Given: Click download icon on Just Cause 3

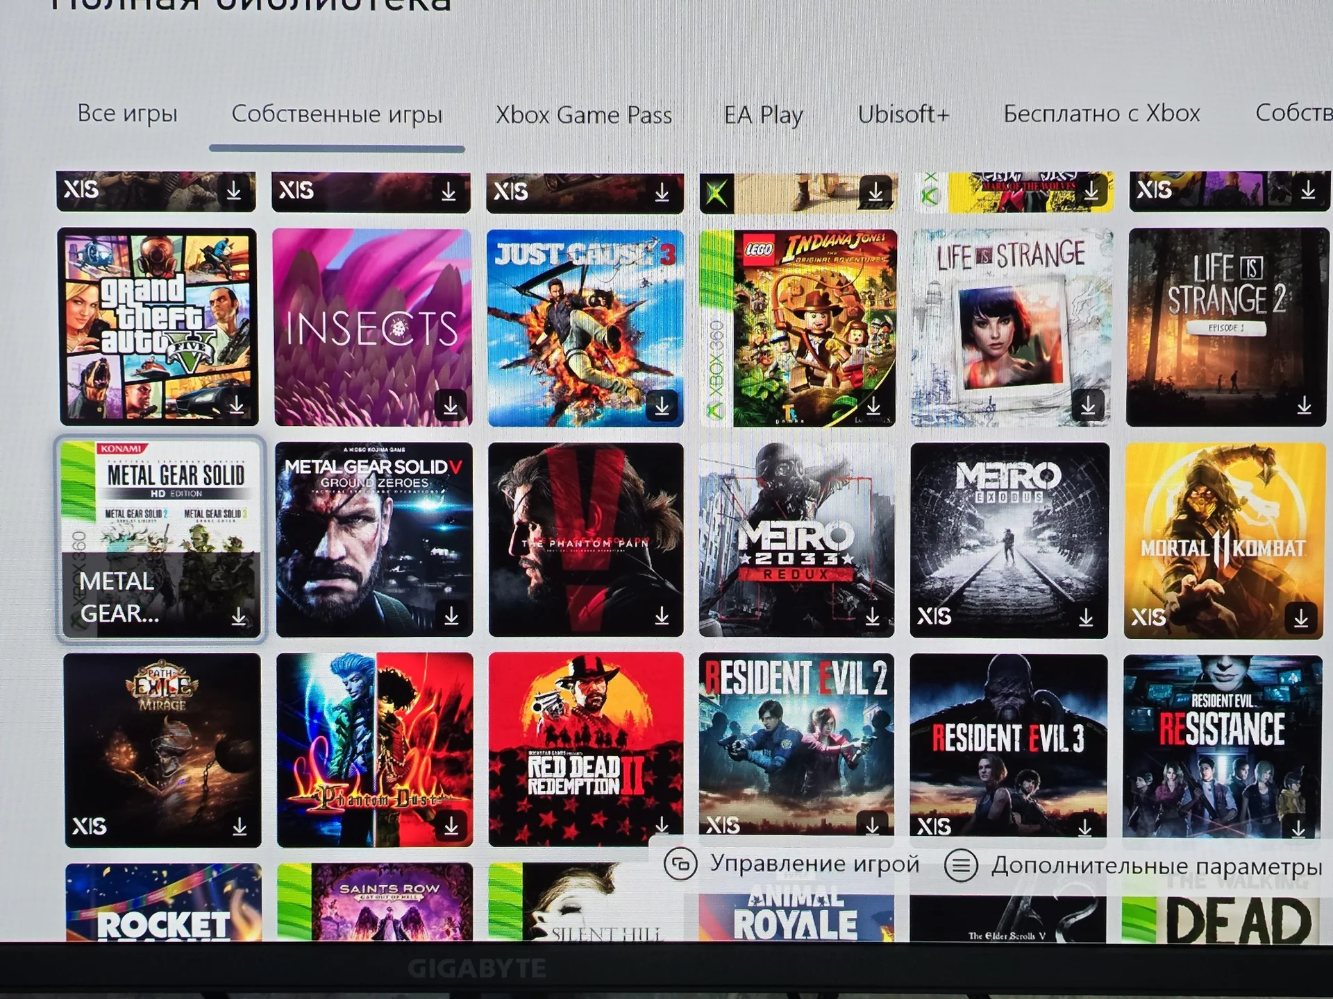Looking at the screenshot, I should 662,405.
